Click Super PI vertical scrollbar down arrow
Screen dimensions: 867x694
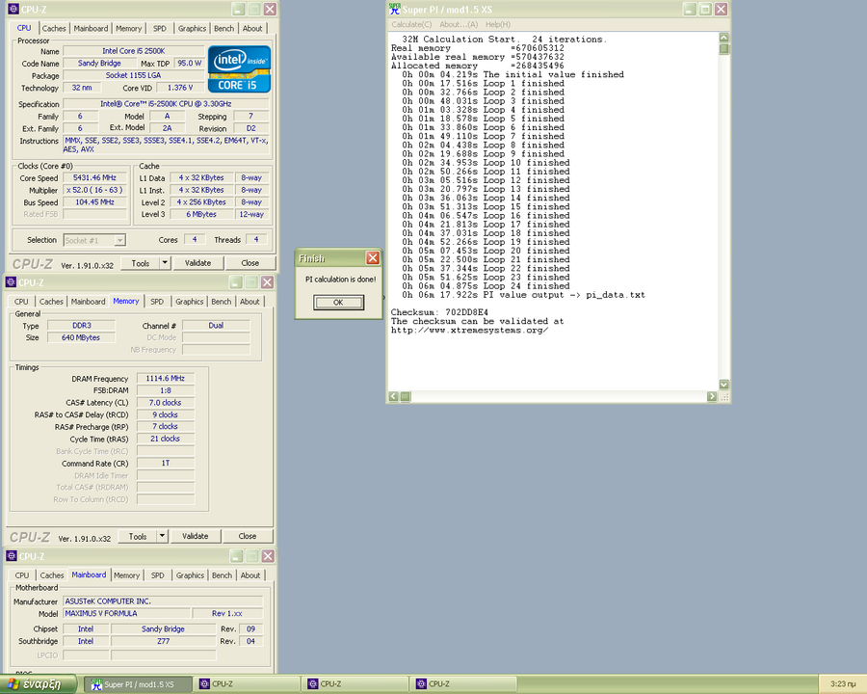723,385
